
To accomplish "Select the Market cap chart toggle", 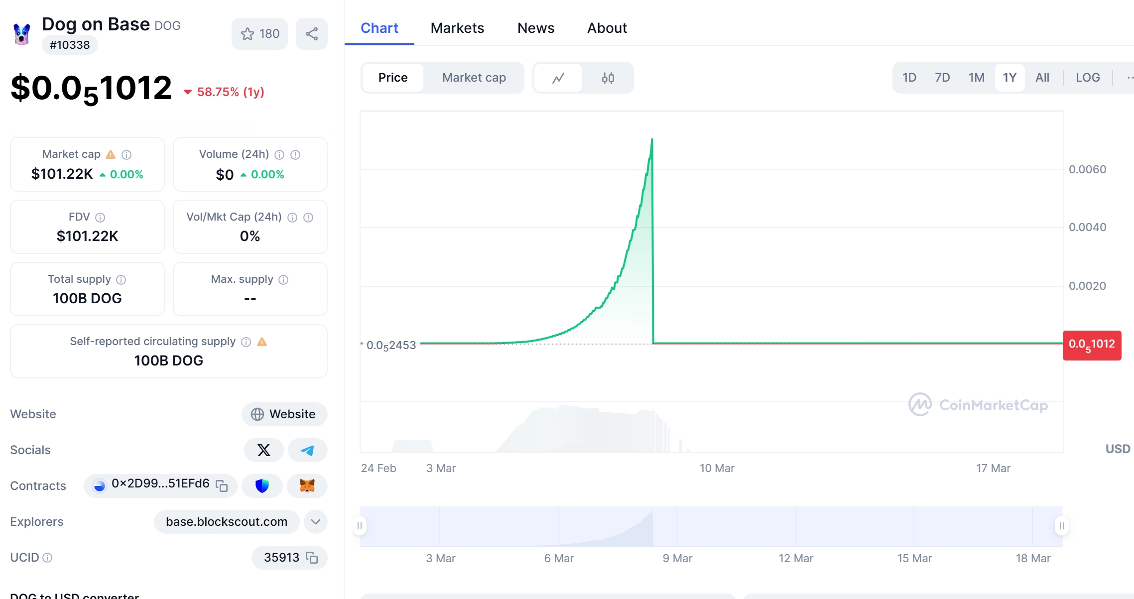I will tap(474, 78).
